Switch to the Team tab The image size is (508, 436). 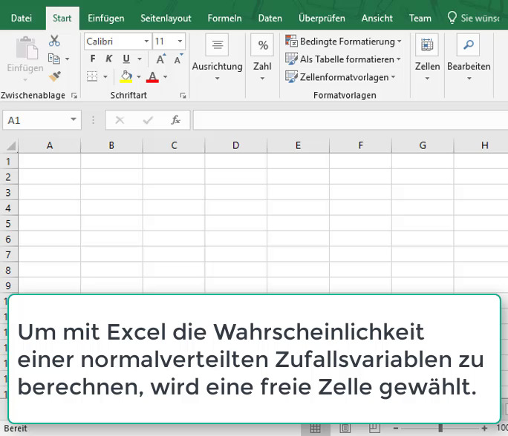coord(420,18)
